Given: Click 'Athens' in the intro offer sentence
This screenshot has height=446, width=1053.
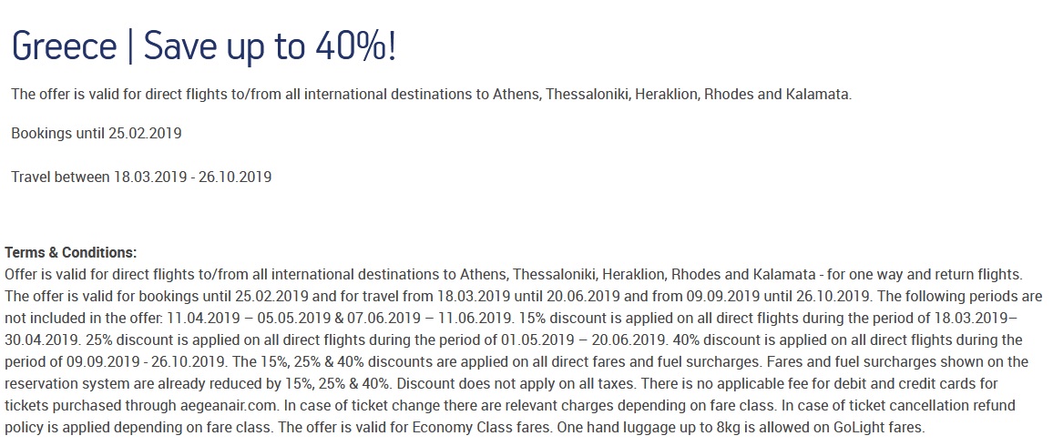Looking at the screenshot, I should [517, 94].
